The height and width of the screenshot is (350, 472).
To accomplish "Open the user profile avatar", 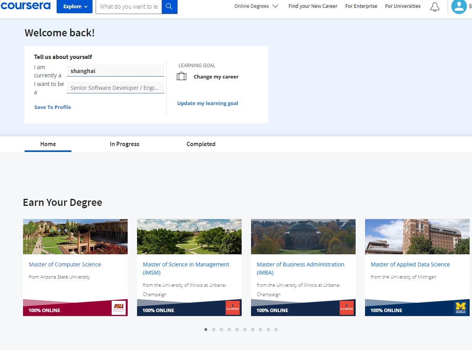I will click(x=459, y=6).
